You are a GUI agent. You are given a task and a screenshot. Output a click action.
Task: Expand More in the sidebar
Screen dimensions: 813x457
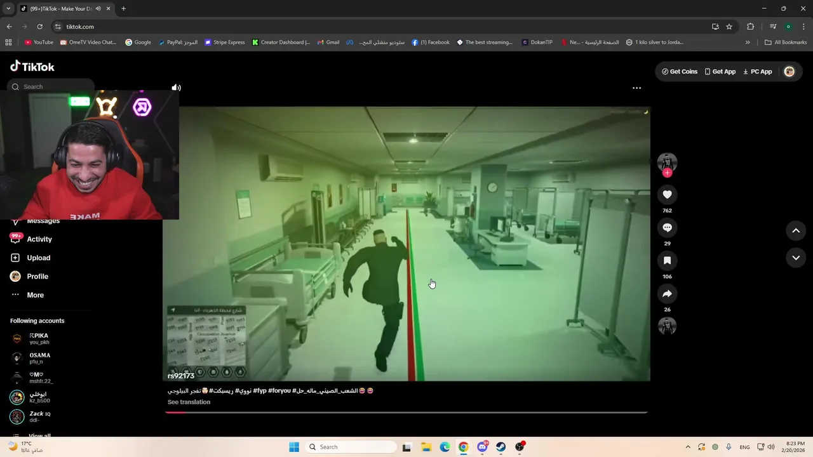27,295
